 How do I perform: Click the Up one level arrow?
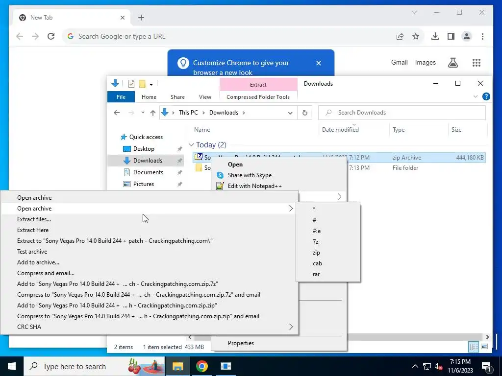click(x=153, y=113)
